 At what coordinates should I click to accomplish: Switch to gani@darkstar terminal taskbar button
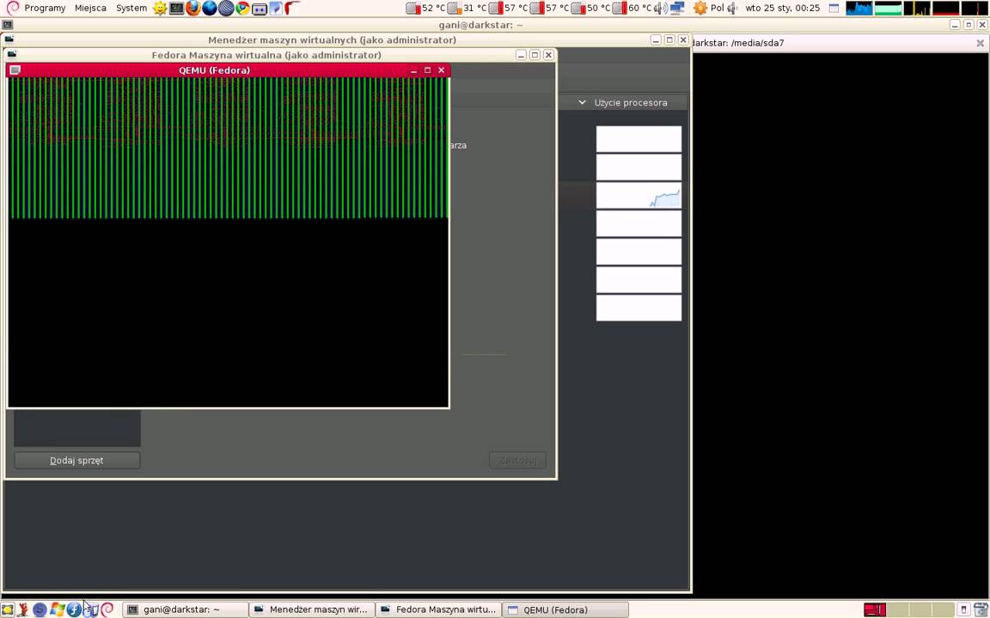point(185,609)
